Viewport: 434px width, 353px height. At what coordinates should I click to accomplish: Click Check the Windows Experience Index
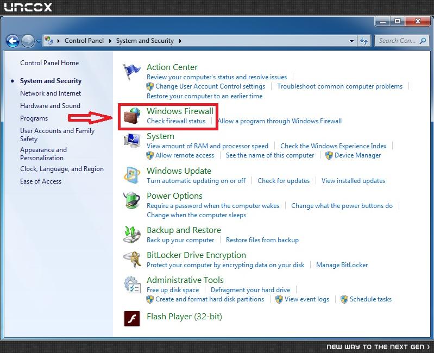click(334, 146)
